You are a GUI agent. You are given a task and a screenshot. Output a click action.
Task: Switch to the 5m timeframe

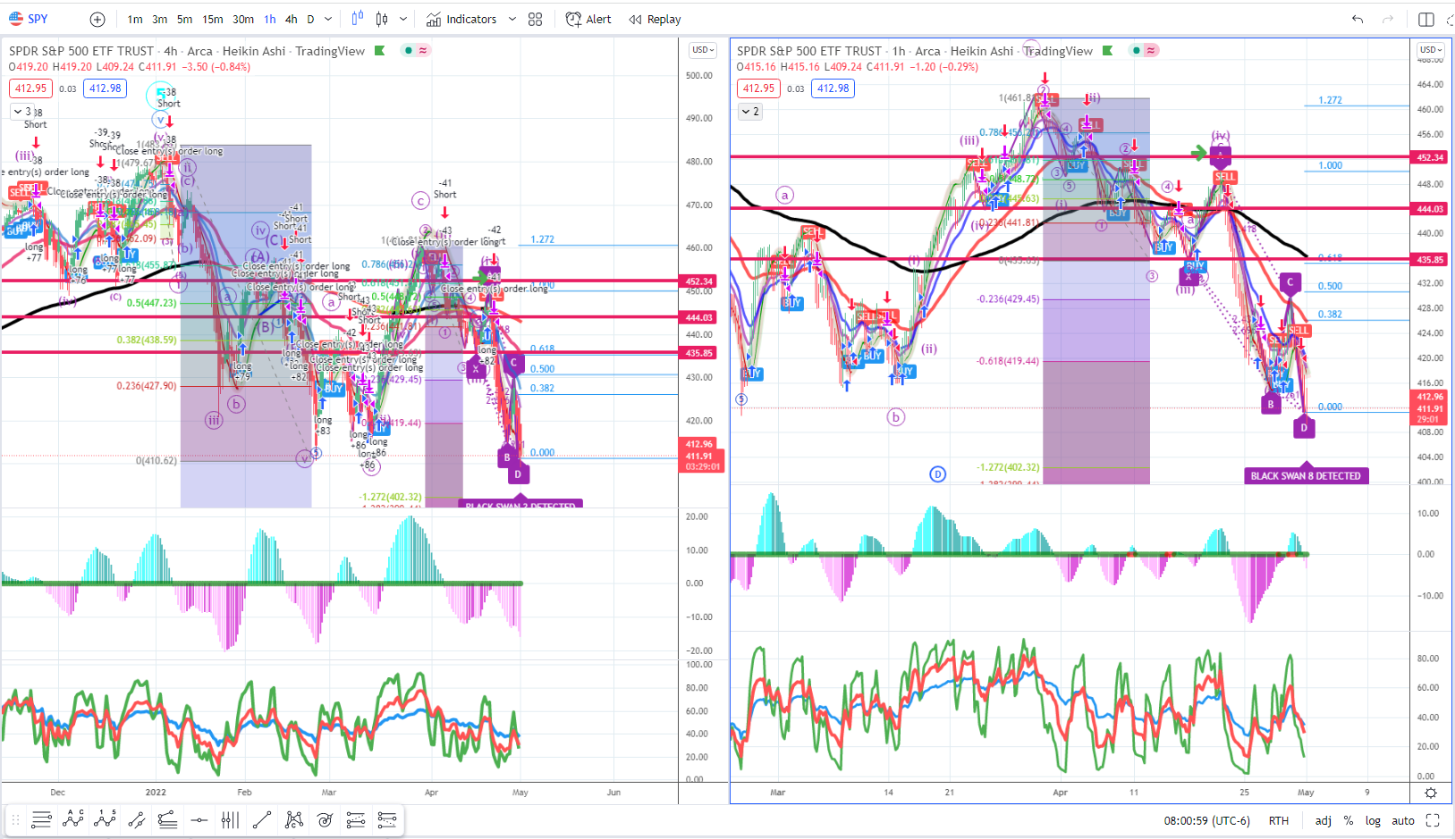click(184, 19)
